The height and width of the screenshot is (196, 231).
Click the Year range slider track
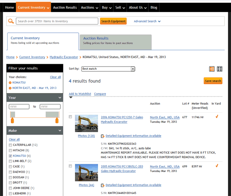(x=35, y=115)
